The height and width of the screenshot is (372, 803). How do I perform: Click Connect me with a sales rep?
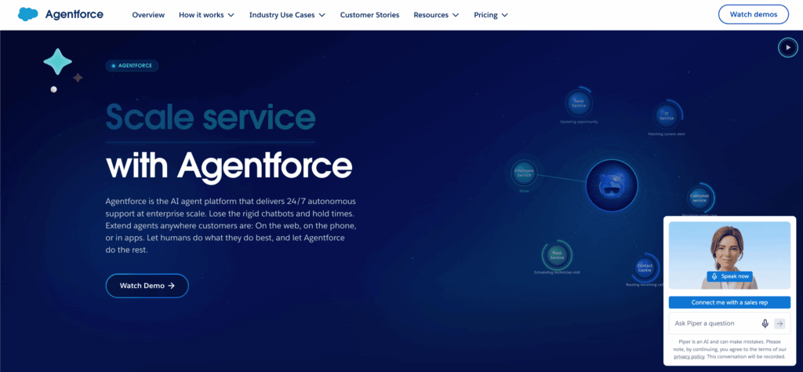pyautogui.click(x=730, y=302)
